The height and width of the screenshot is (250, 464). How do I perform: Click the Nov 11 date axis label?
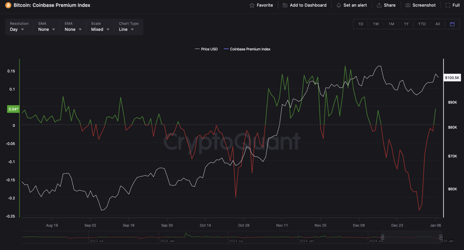[282, 225]
